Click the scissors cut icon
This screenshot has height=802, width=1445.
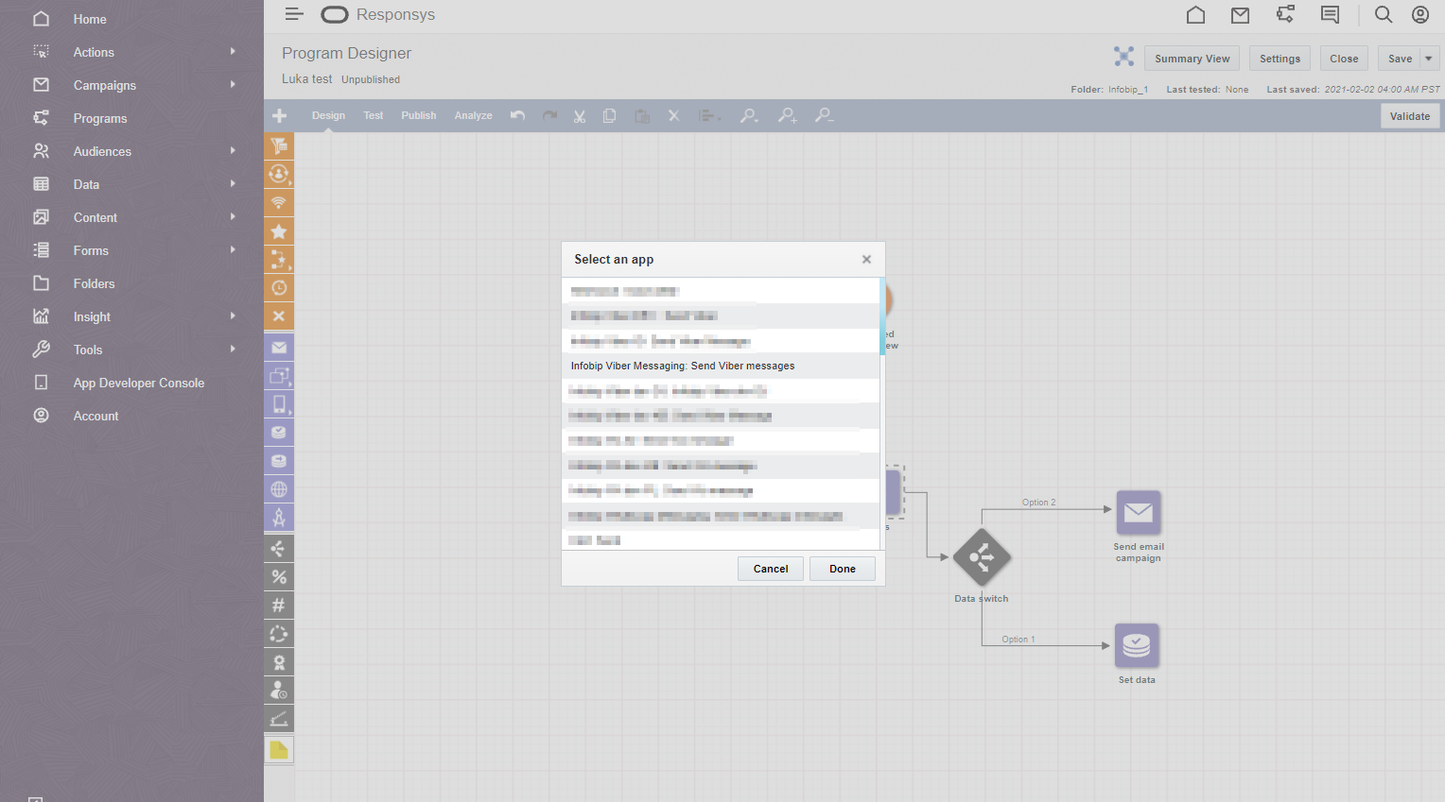pos(579,115)
